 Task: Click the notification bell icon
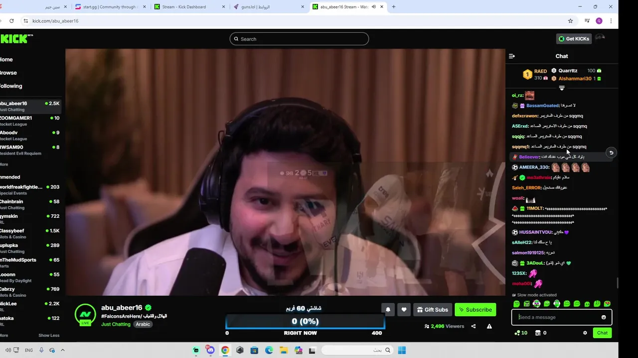[388, 309]
